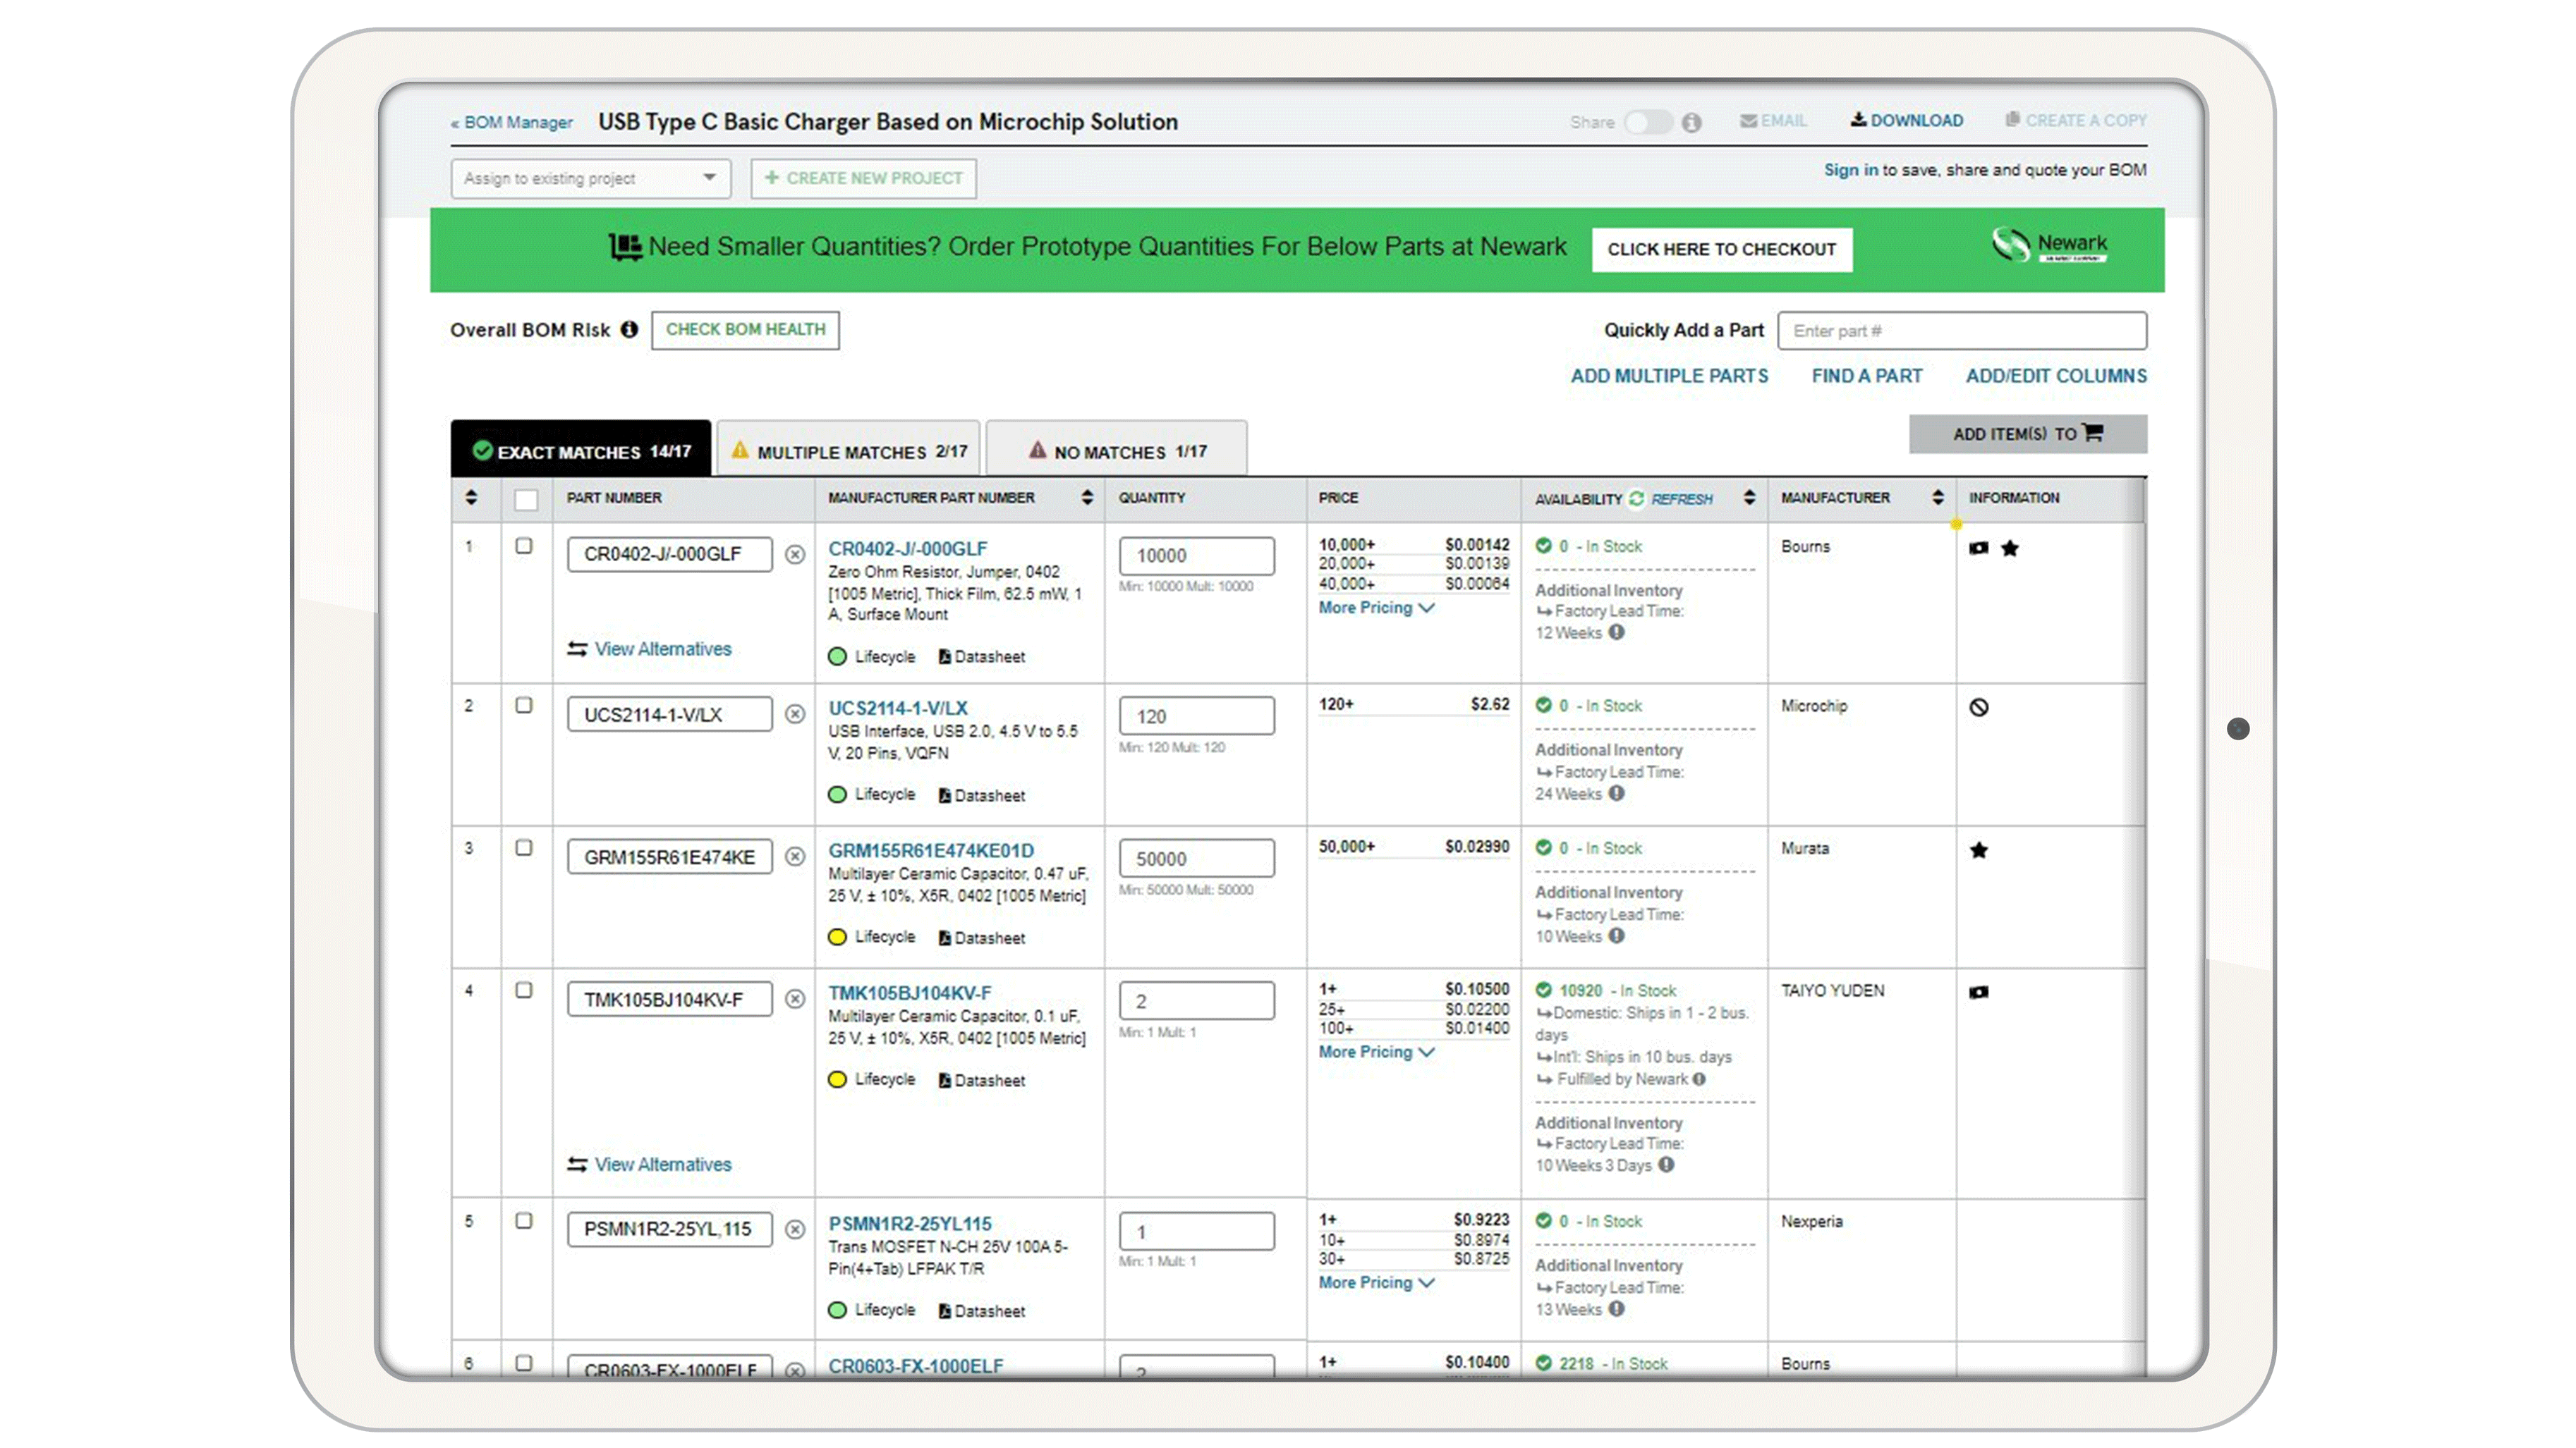The width and height of the screenshot is (2576, 1448).
Task: Click Find a Part
Action: click(1867, 376)
